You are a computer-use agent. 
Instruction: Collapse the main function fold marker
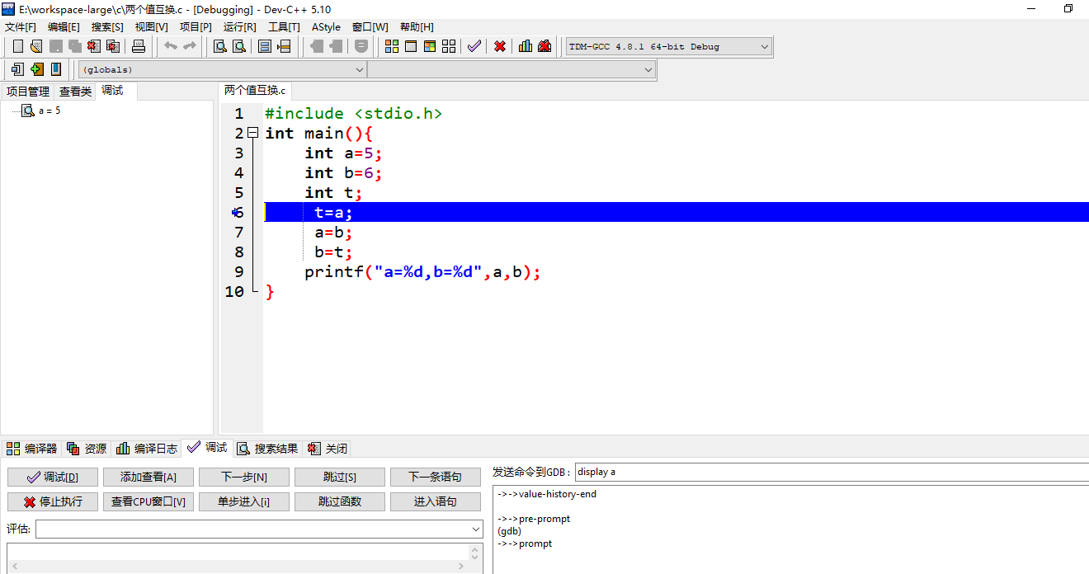pos(253,133)
